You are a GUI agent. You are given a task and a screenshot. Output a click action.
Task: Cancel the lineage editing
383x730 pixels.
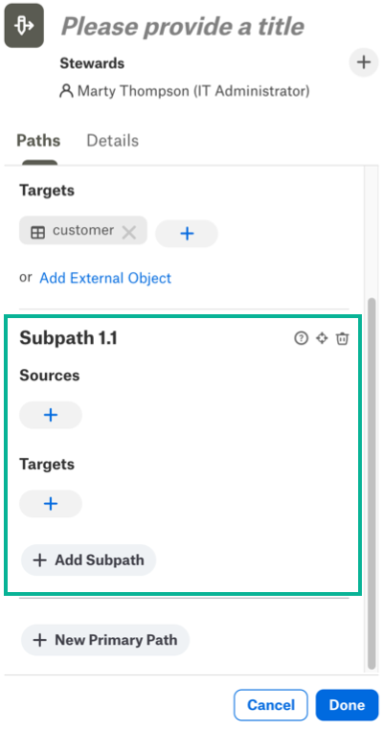click(x=271, y=705)
